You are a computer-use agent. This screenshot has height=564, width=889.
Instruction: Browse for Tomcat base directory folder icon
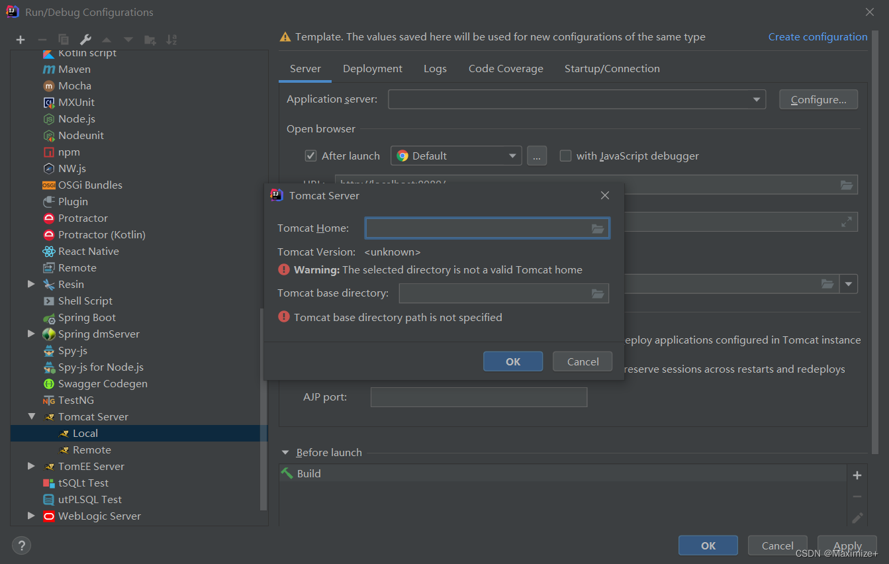coord(598,293)
